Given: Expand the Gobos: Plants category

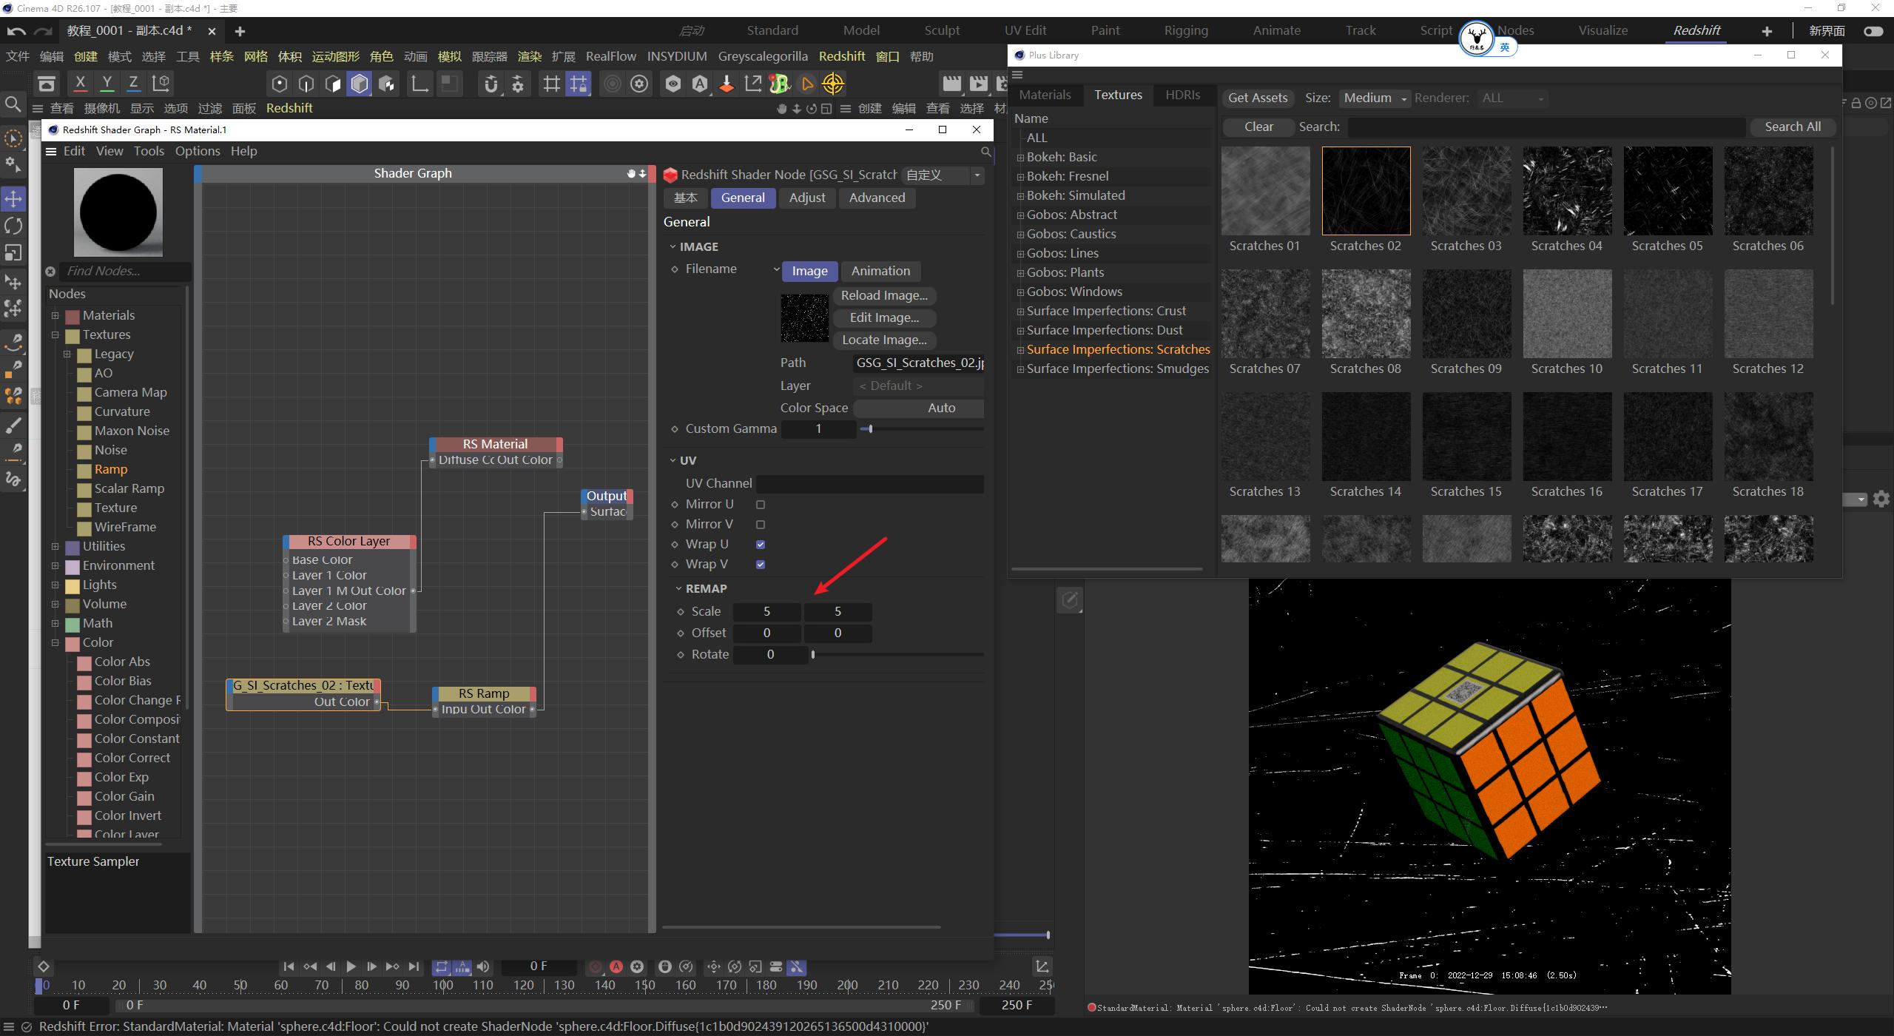Looking at the screenshot, I should pyautogui.click(x=1021, y=272).
